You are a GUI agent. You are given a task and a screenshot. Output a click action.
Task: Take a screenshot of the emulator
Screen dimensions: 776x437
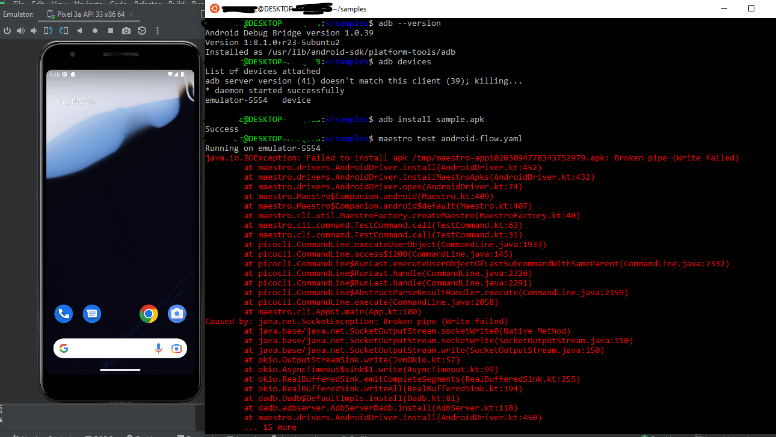tap(126, 31)
